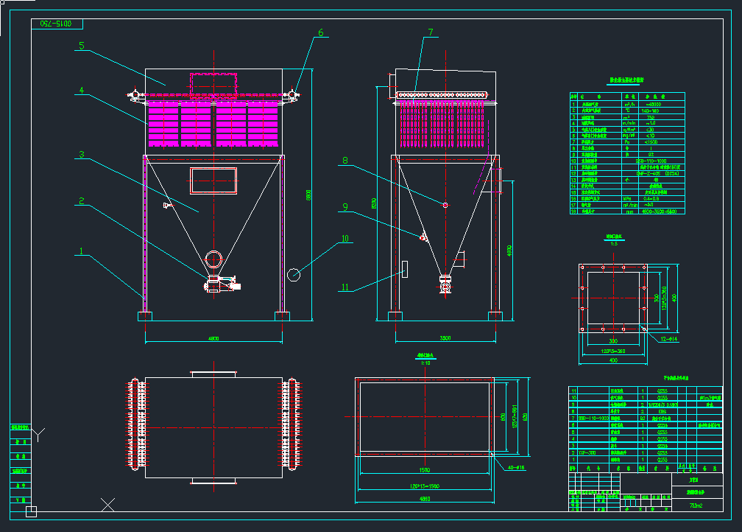Click callout number 7 above side view
Viewport: 742px width, 532px height.
coord(430,32)
